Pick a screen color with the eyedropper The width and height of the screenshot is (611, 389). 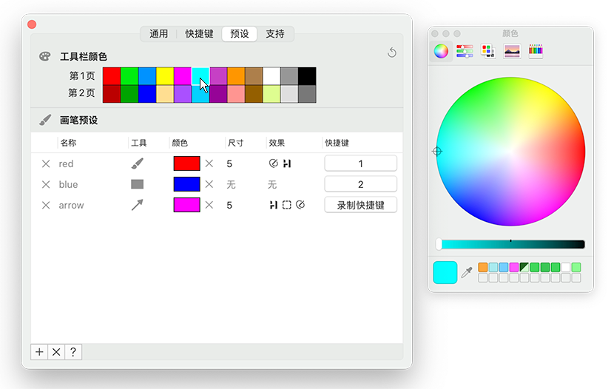(467, 273)
